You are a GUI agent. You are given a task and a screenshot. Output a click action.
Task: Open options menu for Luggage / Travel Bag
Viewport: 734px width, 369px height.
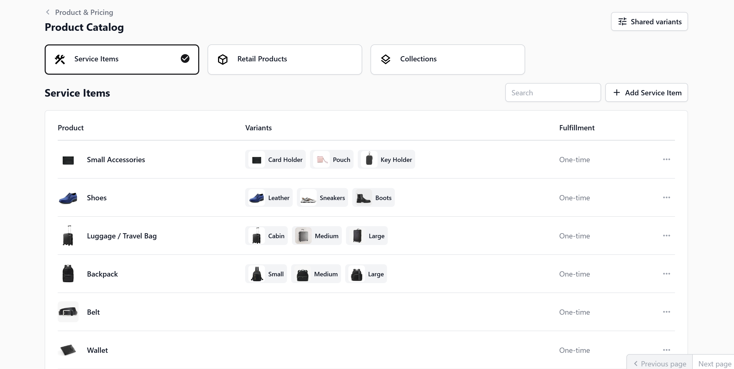pyautogui.click(x=666, y=236)
